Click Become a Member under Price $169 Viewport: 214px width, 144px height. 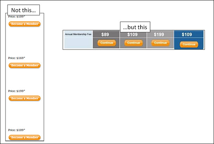pyautogui.click(x=25, y=65)
